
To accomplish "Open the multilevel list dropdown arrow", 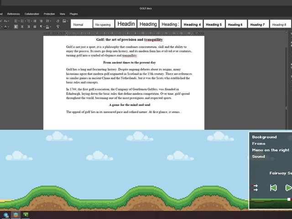I will pos(31,21).
